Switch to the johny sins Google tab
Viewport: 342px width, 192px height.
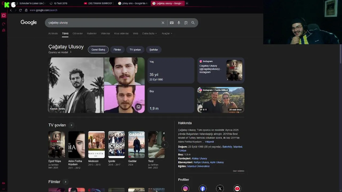[x=133, y=3]
